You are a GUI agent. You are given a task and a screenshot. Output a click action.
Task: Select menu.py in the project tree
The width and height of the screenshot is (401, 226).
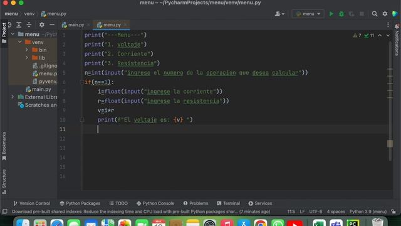pyautogui.click(x=44, y=73)
